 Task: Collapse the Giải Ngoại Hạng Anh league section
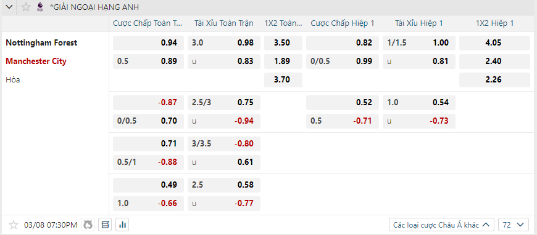(10, 7)
